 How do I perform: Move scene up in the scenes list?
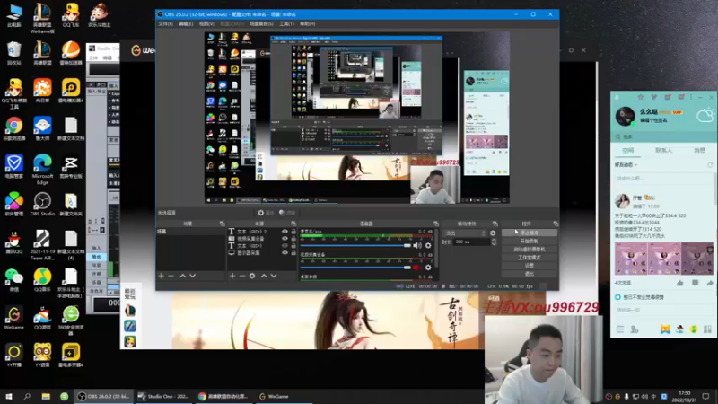click(183, 276)
